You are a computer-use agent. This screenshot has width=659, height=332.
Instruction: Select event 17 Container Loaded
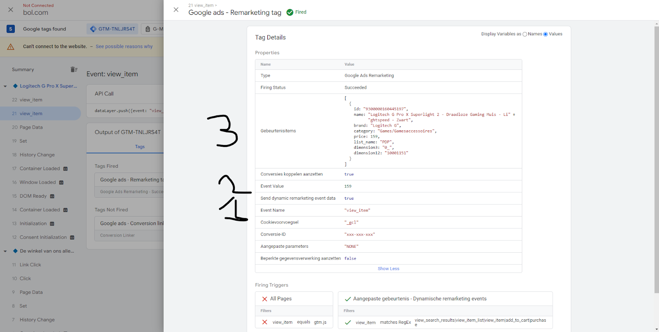[x=40, y=168]
